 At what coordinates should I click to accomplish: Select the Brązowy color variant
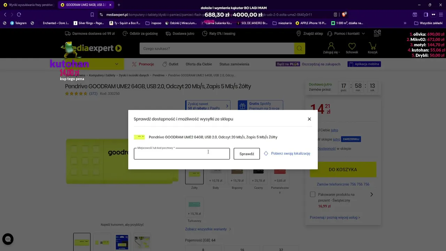coord(237,176)
